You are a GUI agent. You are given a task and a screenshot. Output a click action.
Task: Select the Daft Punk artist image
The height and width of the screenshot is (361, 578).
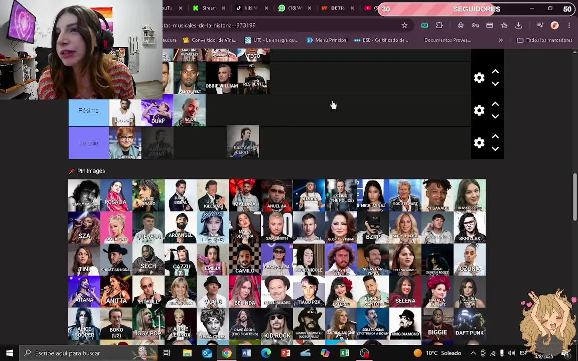click(x=470, y=323)
